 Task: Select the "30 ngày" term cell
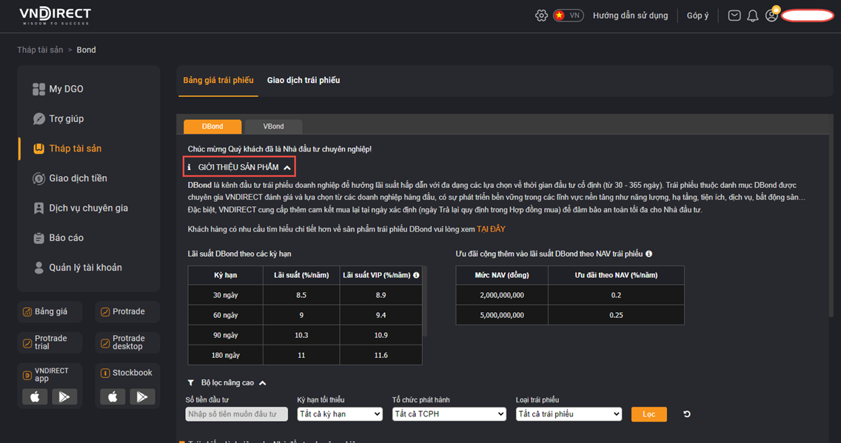(x=225, y=295)
